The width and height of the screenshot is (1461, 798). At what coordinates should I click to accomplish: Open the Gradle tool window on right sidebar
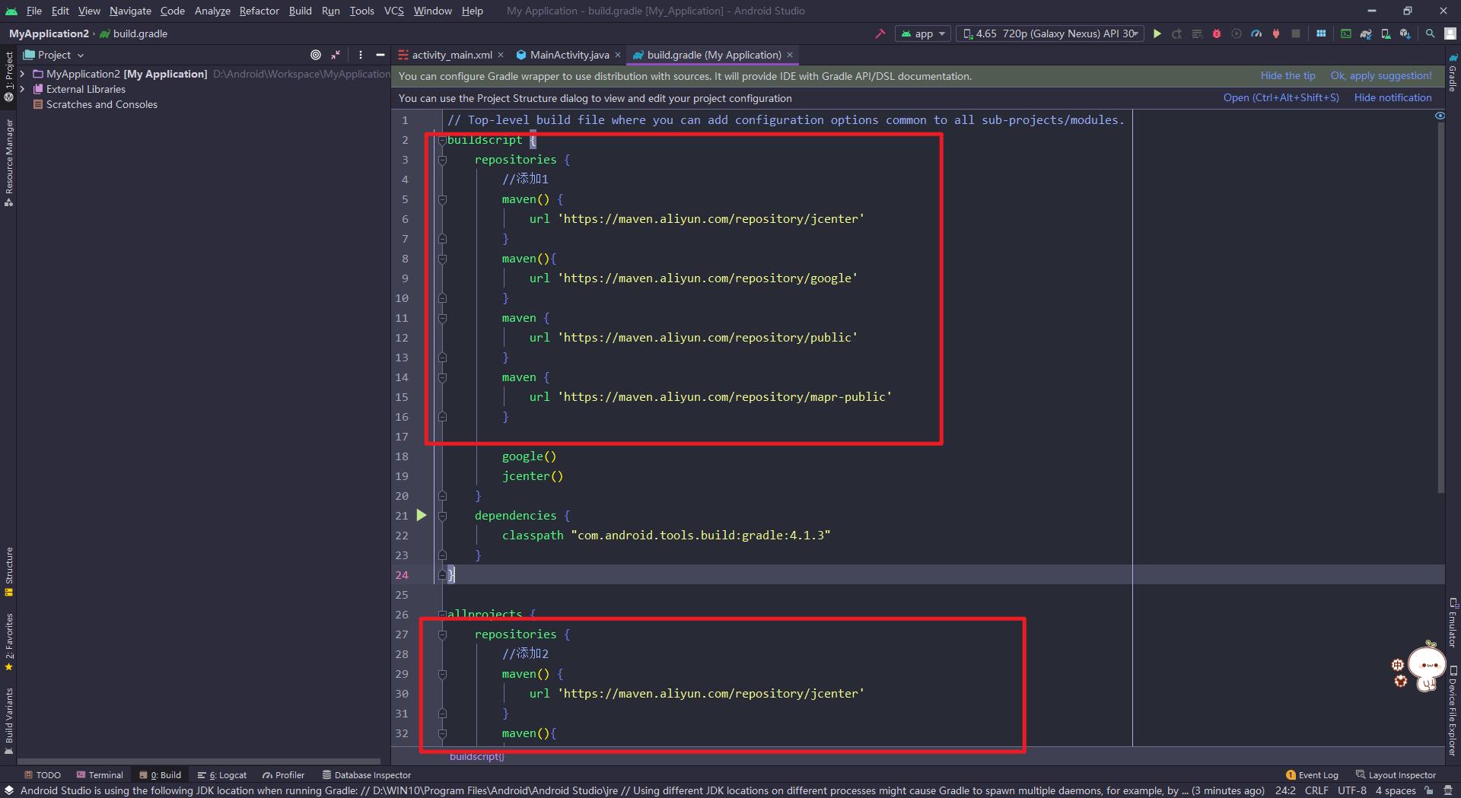pos(1453,73)
